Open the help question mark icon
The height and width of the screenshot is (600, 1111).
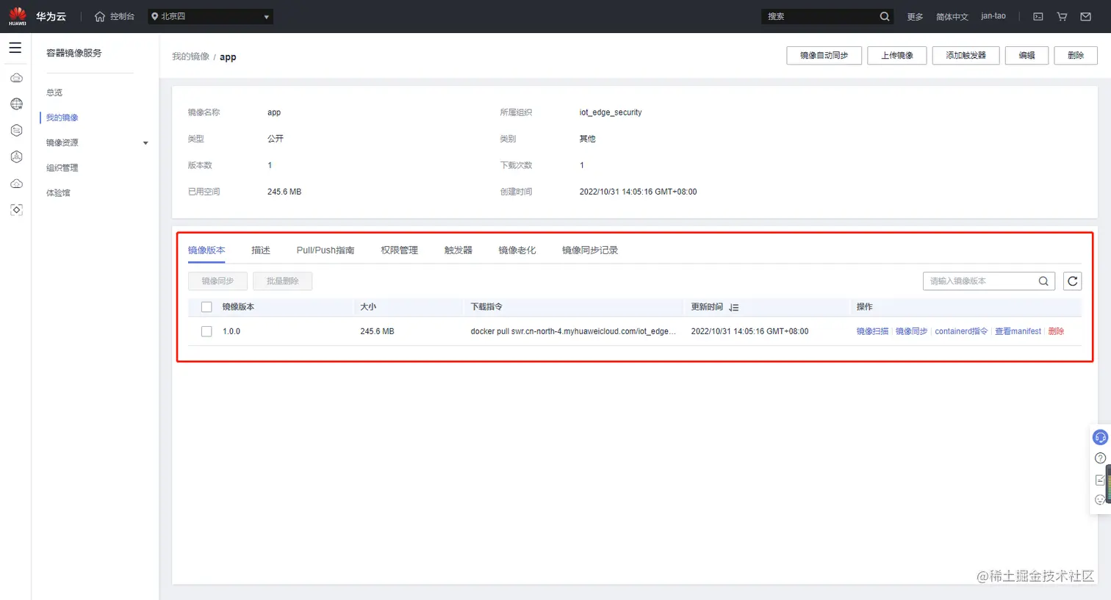tap(1100, 458)
